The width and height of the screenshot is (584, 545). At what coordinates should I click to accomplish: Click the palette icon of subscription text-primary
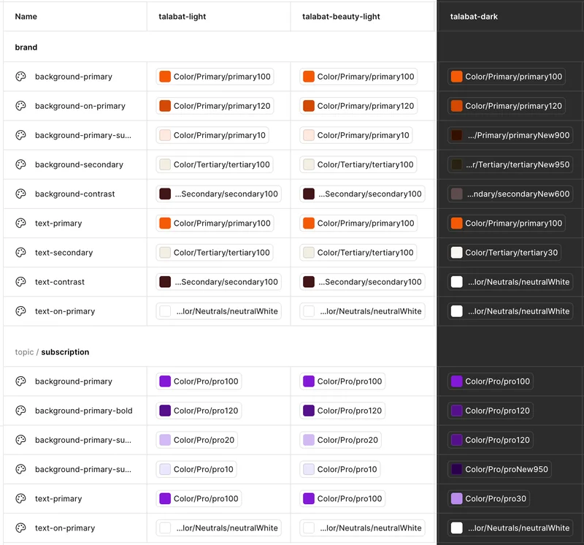point(20,498)
